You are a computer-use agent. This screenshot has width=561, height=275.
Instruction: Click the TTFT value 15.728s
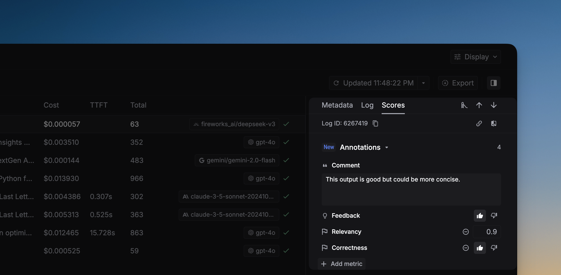[102, 233]
